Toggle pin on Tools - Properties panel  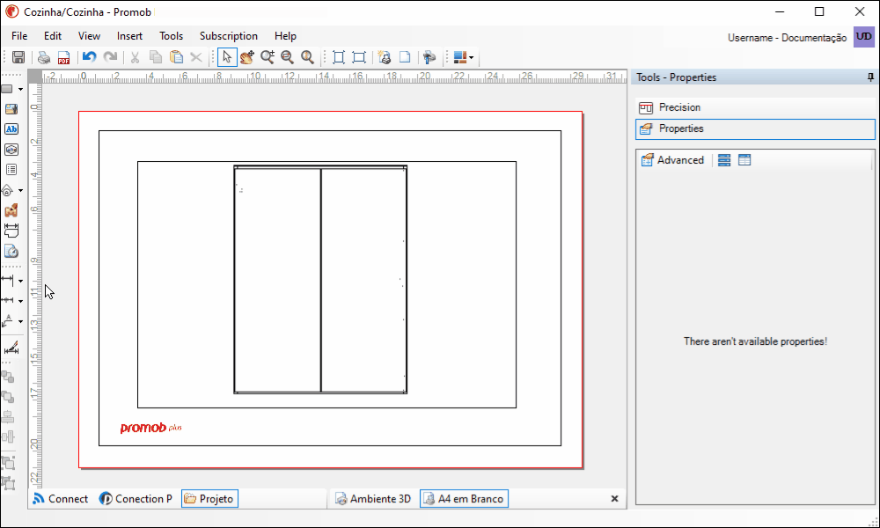click(x=870, y=77)
